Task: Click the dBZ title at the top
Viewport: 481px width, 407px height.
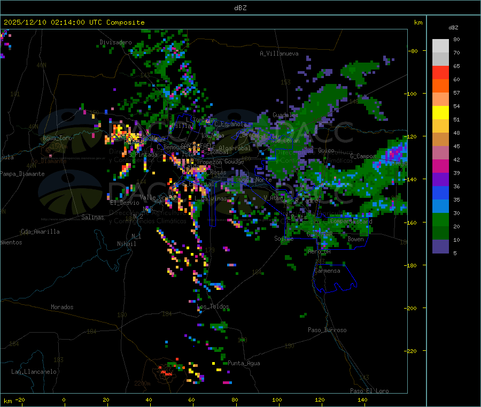Action: pos(240,8)
